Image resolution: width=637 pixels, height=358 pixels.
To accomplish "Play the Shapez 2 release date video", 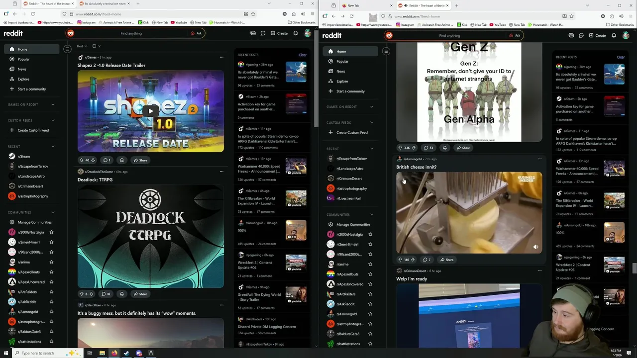I will pyautogui.click(x=150, y=111).
